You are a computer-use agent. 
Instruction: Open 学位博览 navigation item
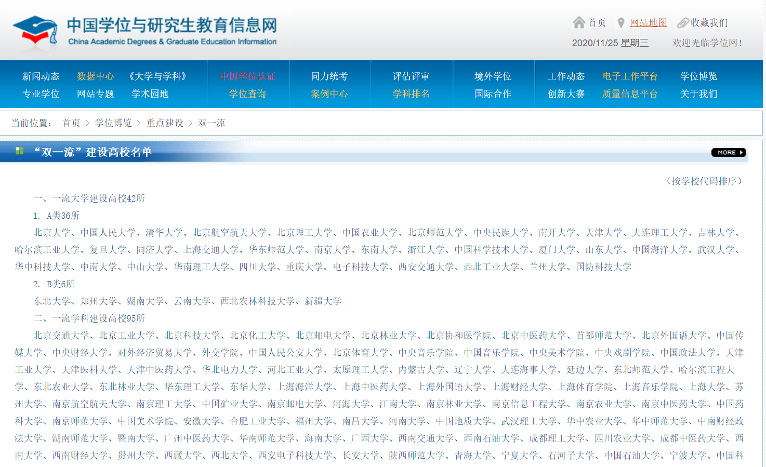point(698,76)
